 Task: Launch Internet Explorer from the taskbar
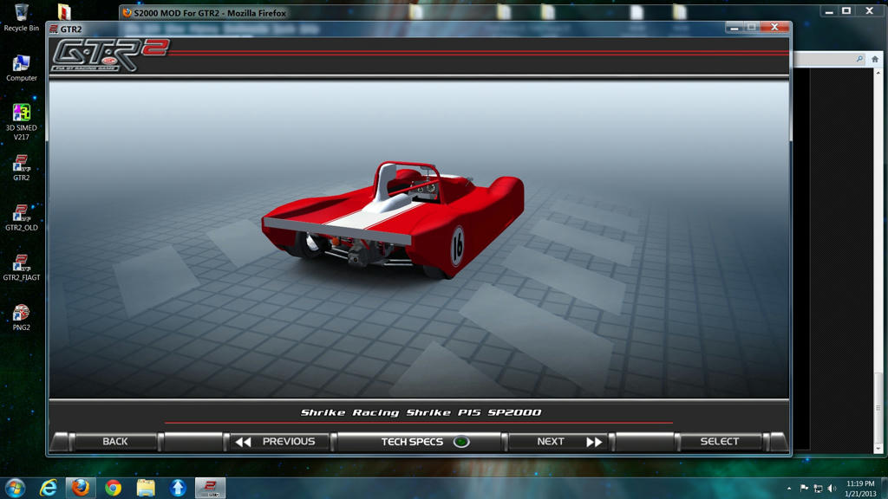[x=49, y=488]
